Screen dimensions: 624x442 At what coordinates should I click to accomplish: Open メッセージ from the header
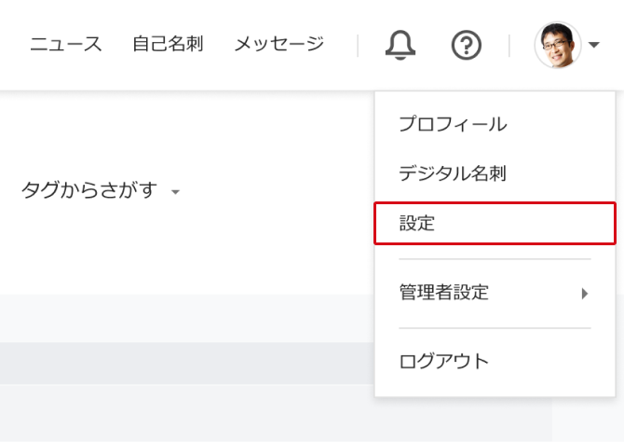tap(278, 44)
